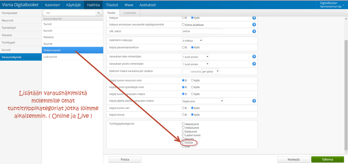Viewport: 348px width, 164px height.
Task: Select Palvelut in Varausnäkymät list
Action: [72, 37]
